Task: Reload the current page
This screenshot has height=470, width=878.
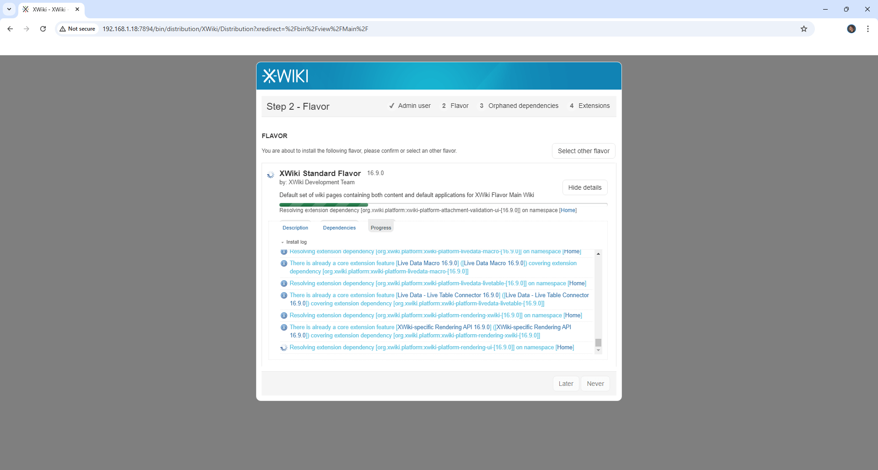Action: click(43, 29)
